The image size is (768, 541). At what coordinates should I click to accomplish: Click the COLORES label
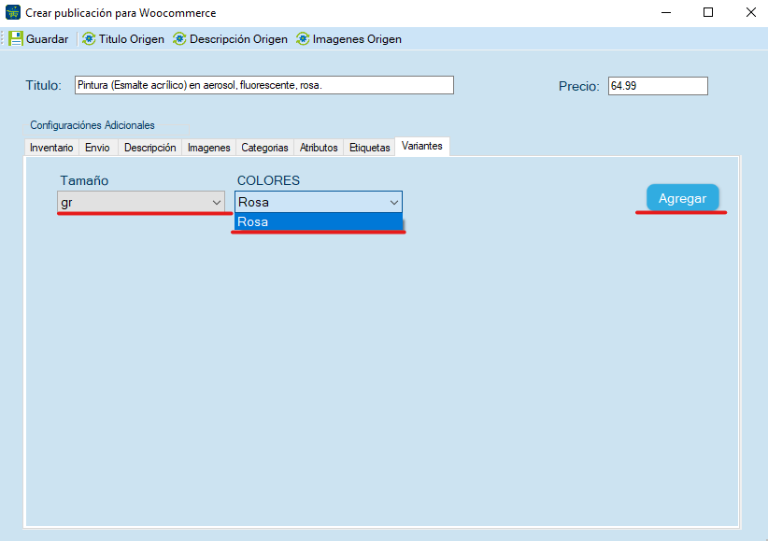(268, 180)
